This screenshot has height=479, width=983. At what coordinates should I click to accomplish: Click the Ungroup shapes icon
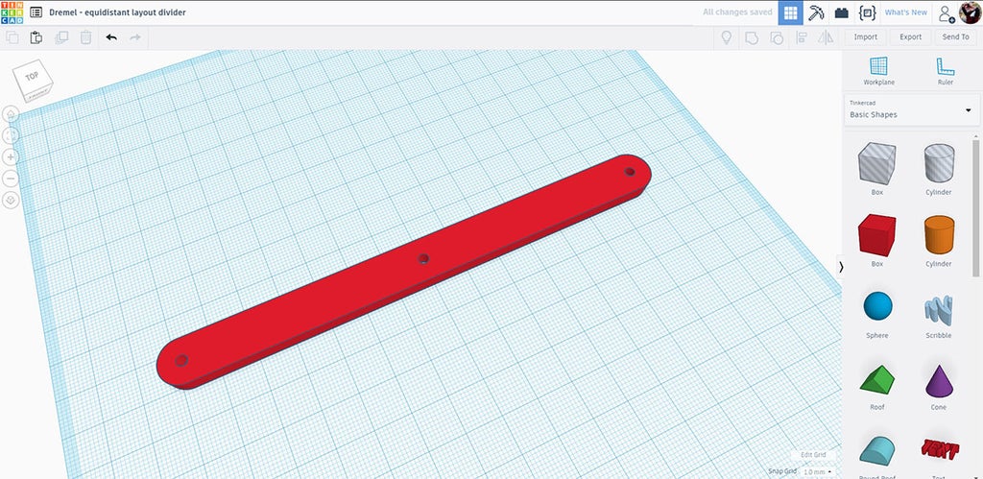click(x=776, y=37)
